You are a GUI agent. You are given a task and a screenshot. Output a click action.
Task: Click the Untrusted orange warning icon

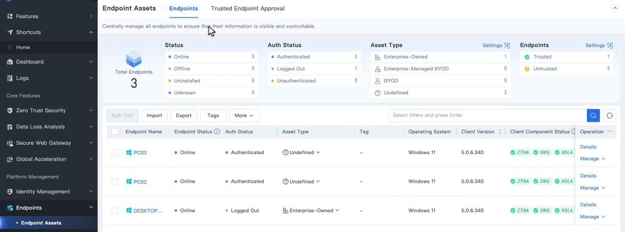tap(526, 69)
